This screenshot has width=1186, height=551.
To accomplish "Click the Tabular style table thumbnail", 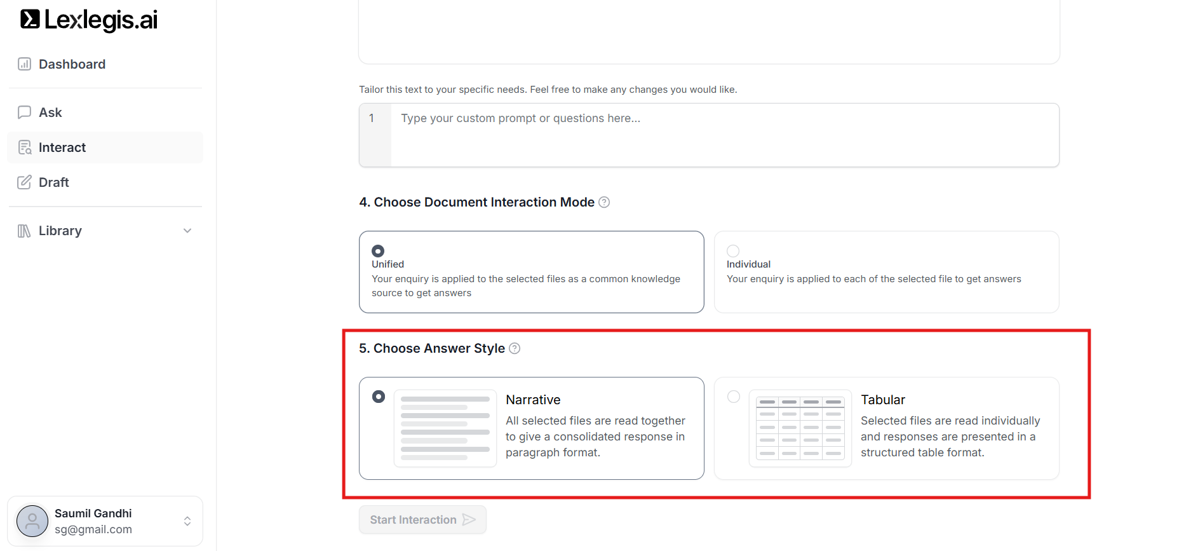I will tap(800, 428).
